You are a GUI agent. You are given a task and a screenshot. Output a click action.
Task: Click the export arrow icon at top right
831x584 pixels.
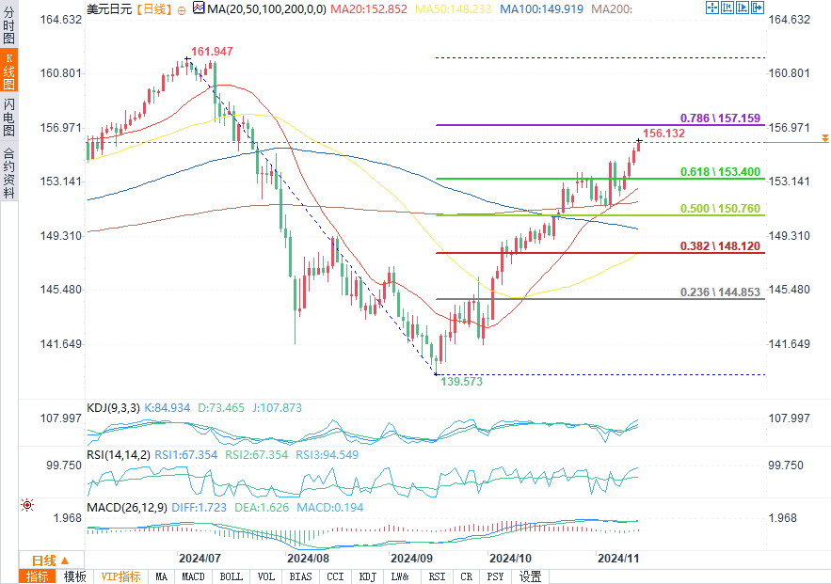(x=758, y=8)
